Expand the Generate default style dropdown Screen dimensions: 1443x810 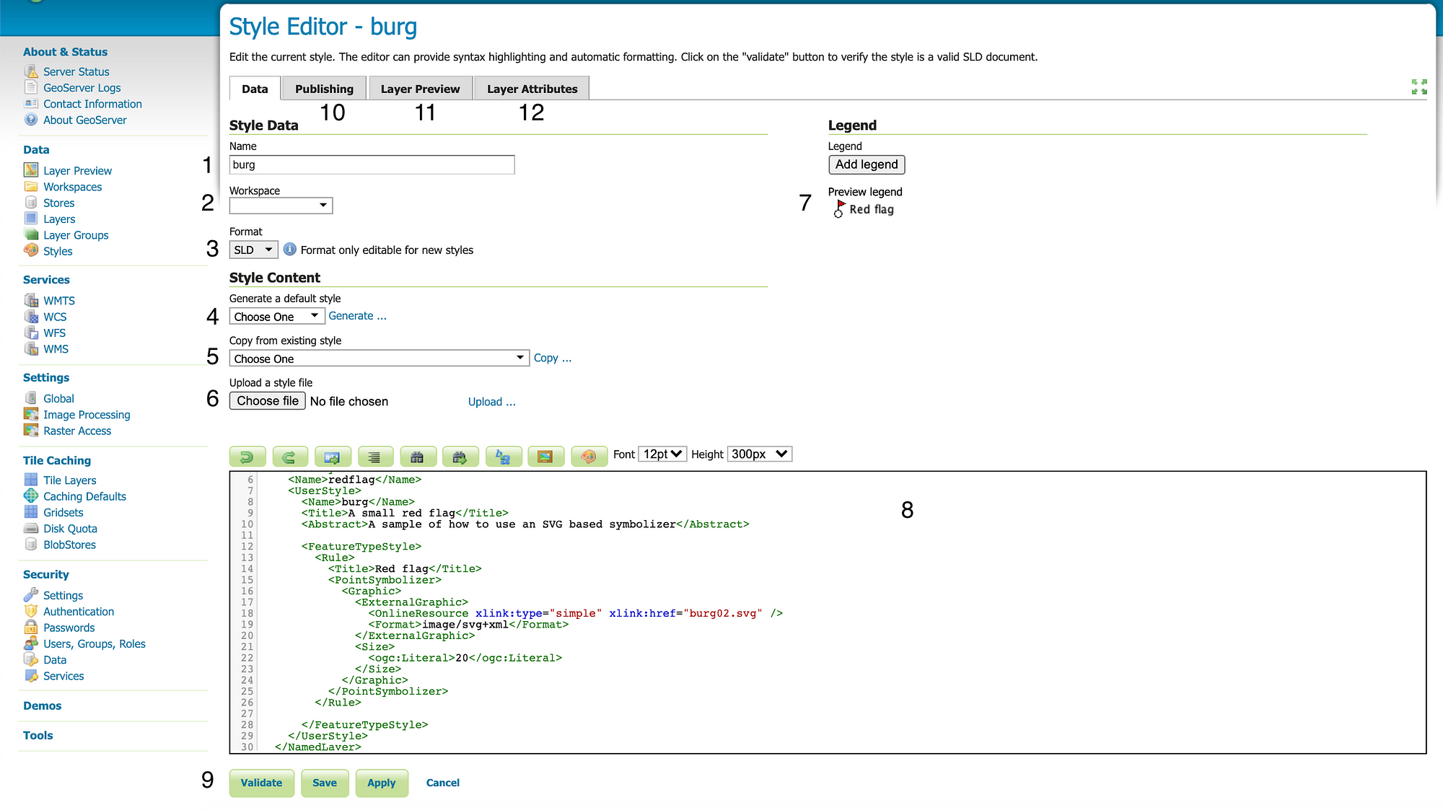(x=276, y=316)
